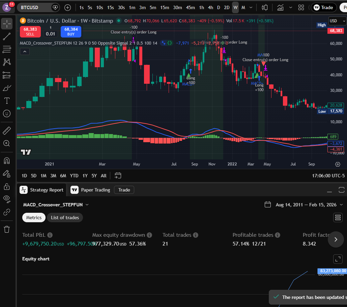Click the 68,384 BUY button
Screen dimensions: 347x307
(x=71, y=32)
